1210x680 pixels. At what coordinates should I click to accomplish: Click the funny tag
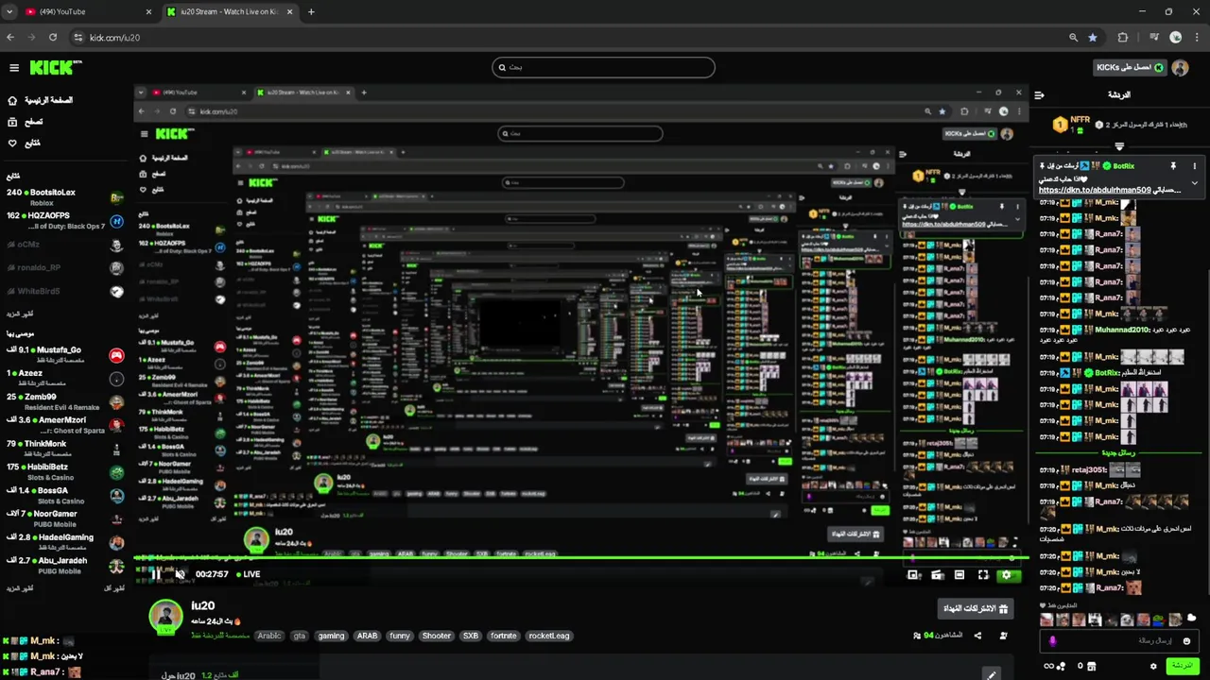pos(400,636)
